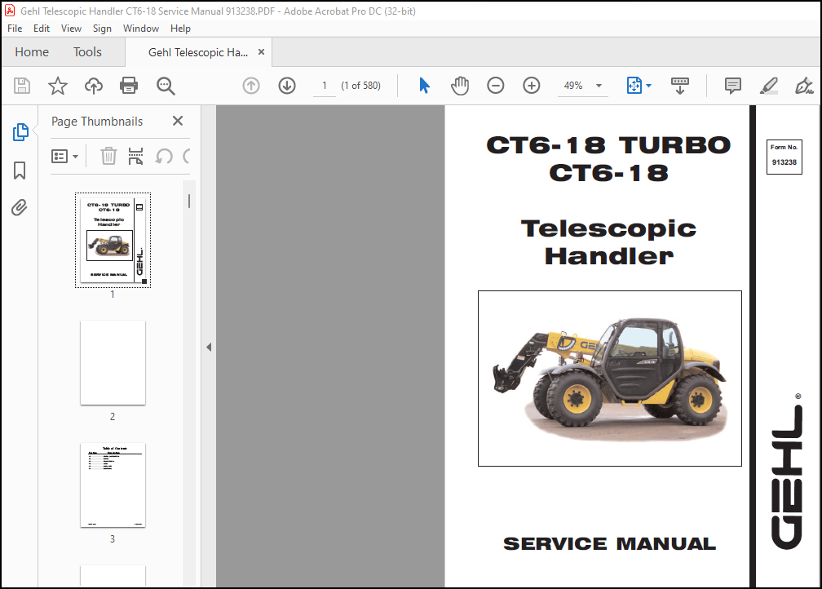Open the Window menu
822x589 pixels.
(141, 29)
